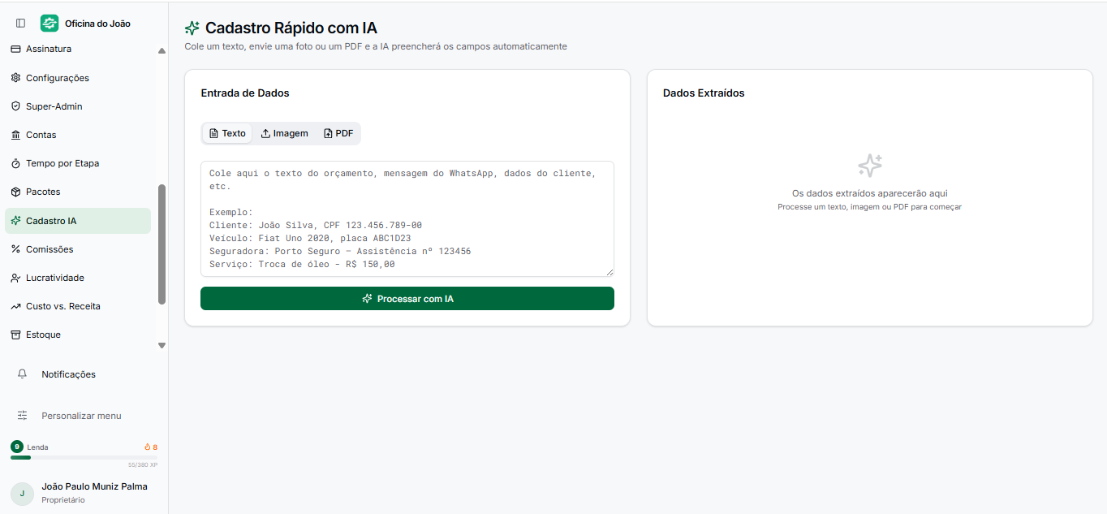Click the sidebar scroll up arrow
The width and height of the screenshot is (1107, 514).
(162, 50)
